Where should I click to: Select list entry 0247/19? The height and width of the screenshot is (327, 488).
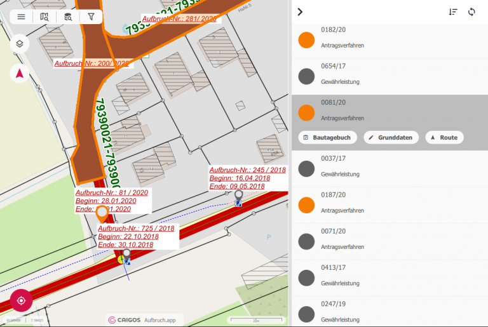coord(390,312)
